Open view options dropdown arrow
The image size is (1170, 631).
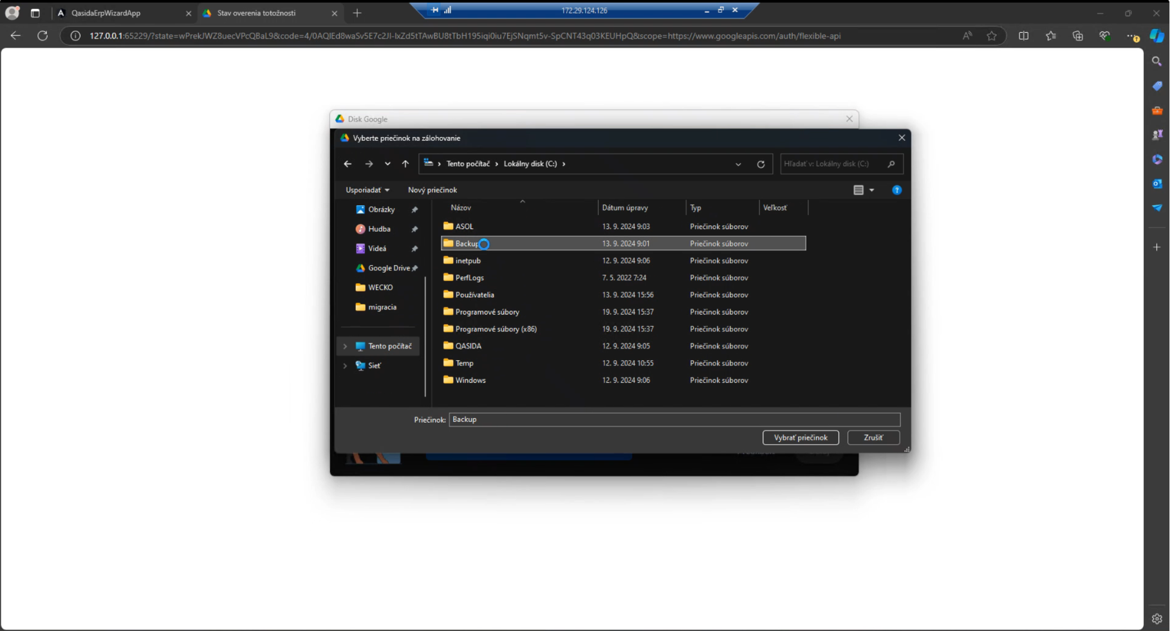[872, 190]
